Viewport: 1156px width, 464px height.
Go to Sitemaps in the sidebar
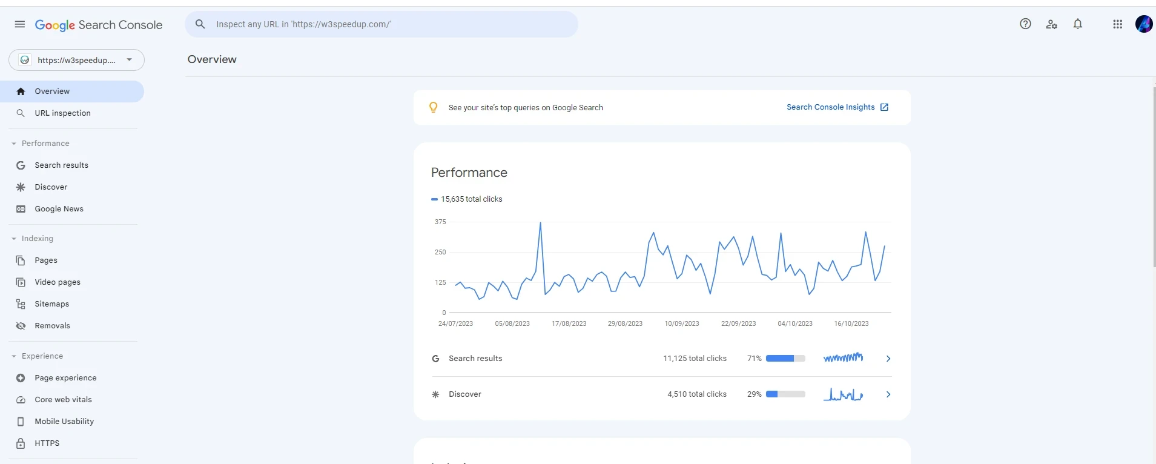pos(51,304)
